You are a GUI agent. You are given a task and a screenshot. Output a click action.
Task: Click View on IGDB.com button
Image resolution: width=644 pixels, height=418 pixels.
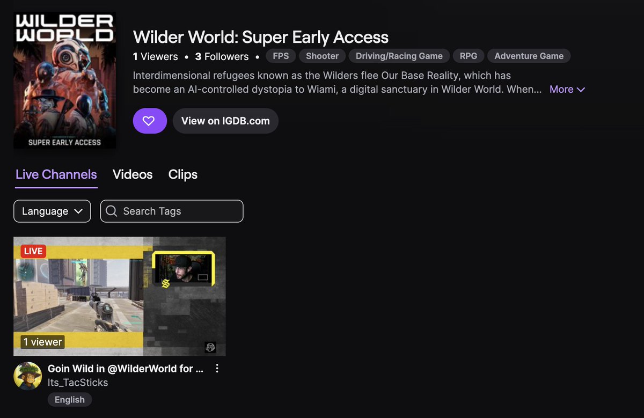point(225,121)
